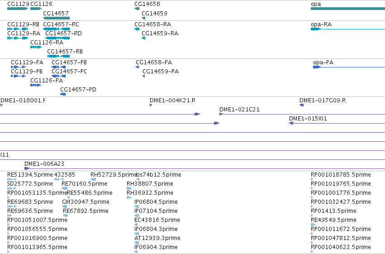Click EST RP001019765.5prime

point(312,188)
